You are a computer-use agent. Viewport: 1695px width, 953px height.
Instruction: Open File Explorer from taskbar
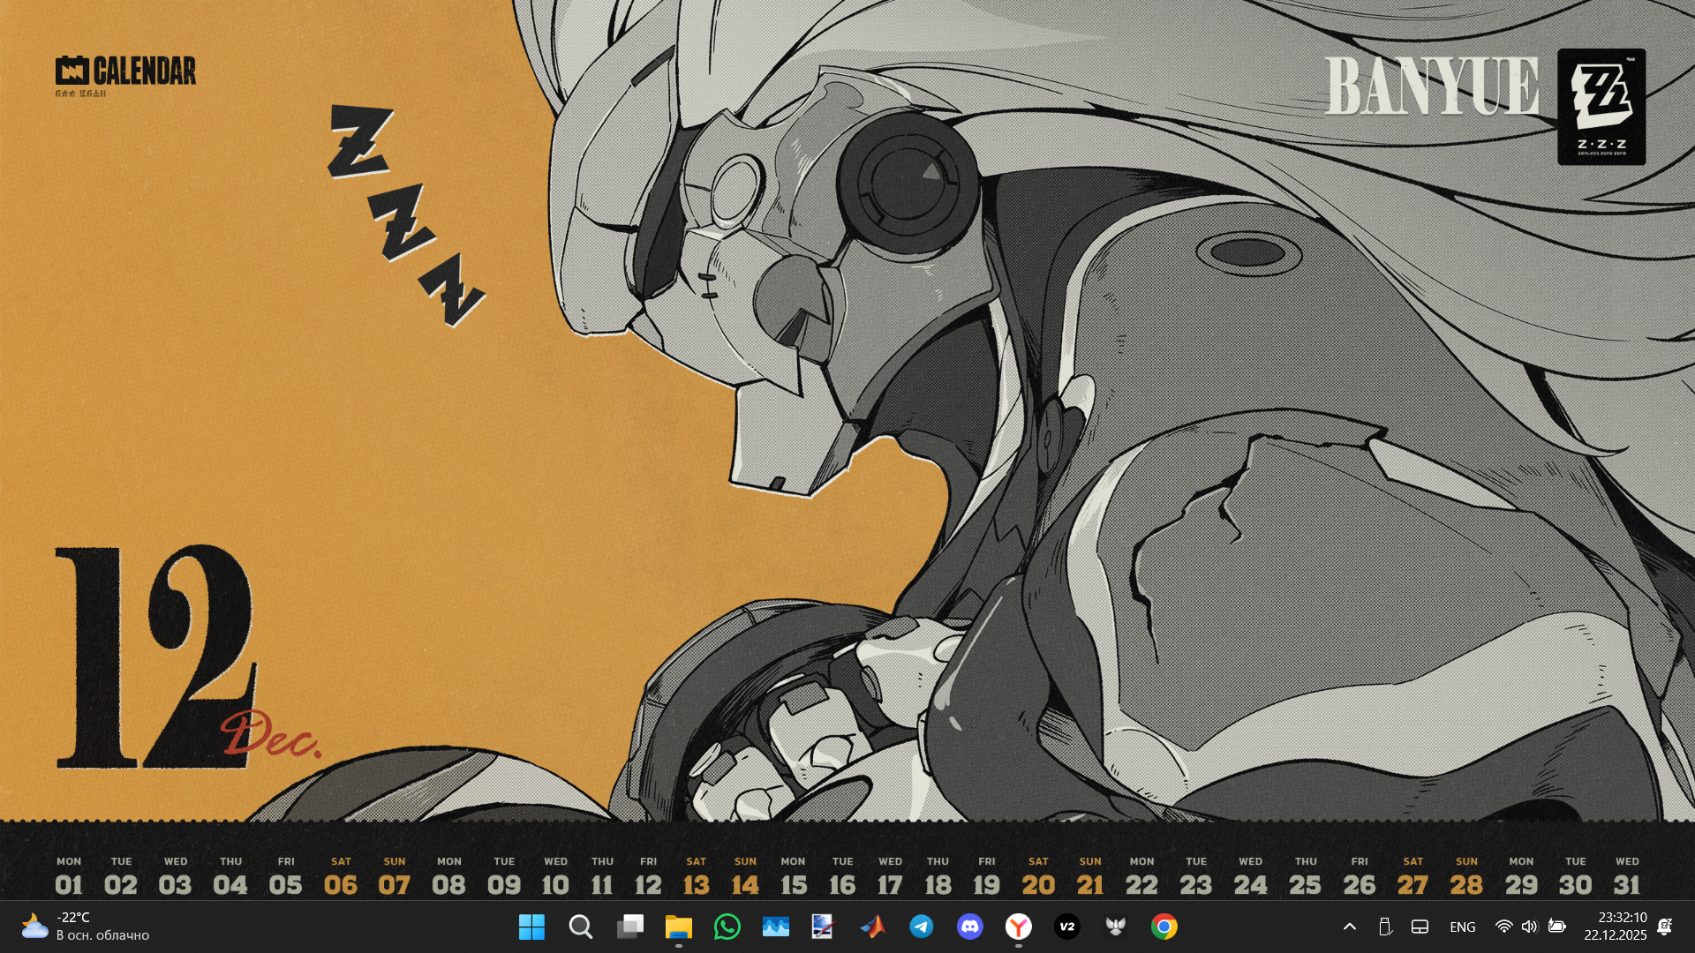(678, 927)
